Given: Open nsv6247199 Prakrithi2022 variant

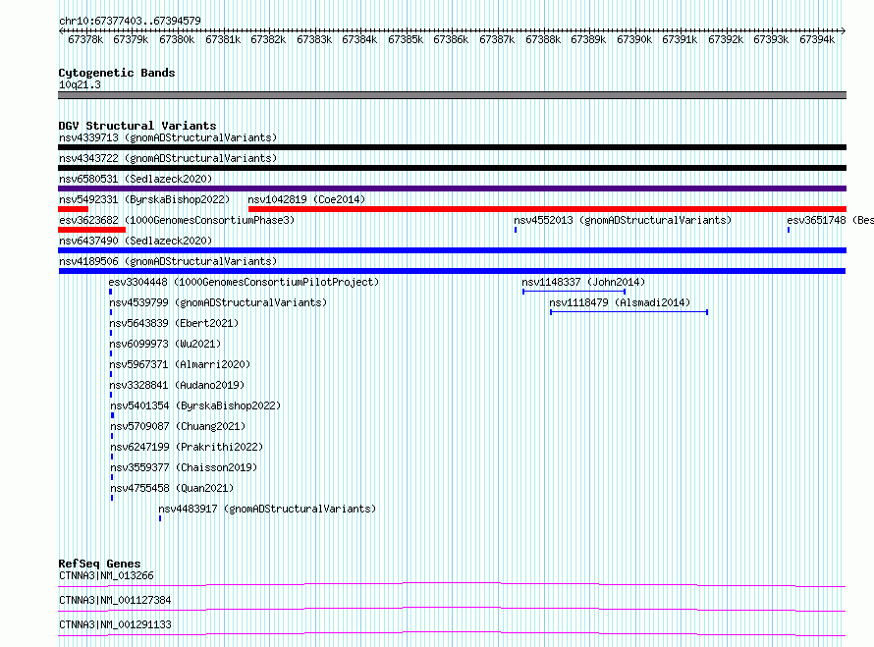Looking at the screenshot, I should tap(187, 447).
